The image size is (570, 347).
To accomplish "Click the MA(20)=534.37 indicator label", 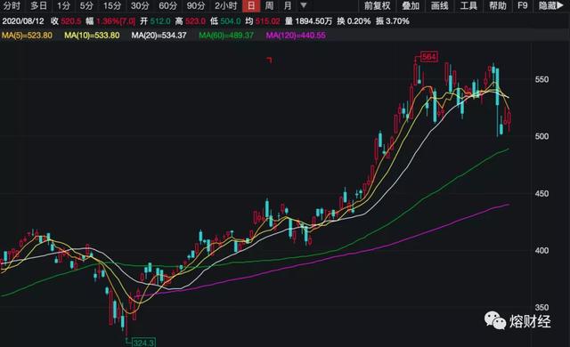I will [x=159, y=36].
